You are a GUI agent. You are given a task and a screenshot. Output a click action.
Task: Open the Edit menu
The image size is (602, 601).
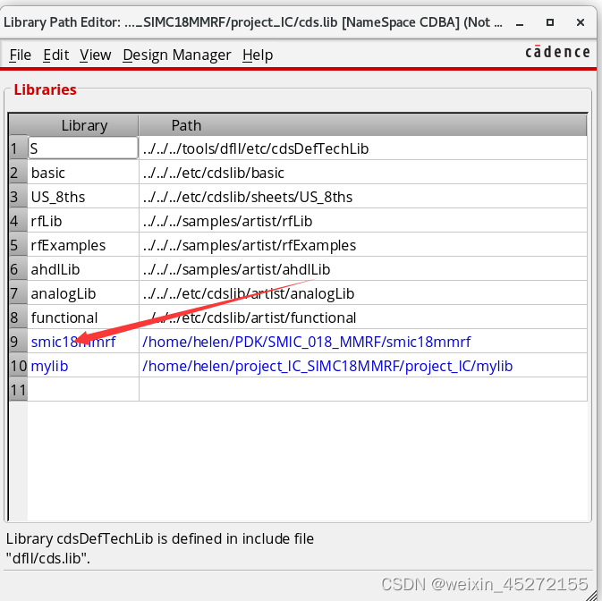pos(55,55)
